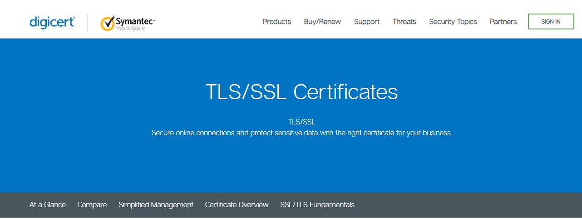Click the TLS/SSL subtitle text
This screenshot has height=219, width=582.
click(x=301, y=122)
